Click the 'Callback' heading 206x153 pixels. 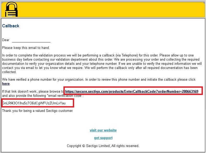click(x=11, y=26)
